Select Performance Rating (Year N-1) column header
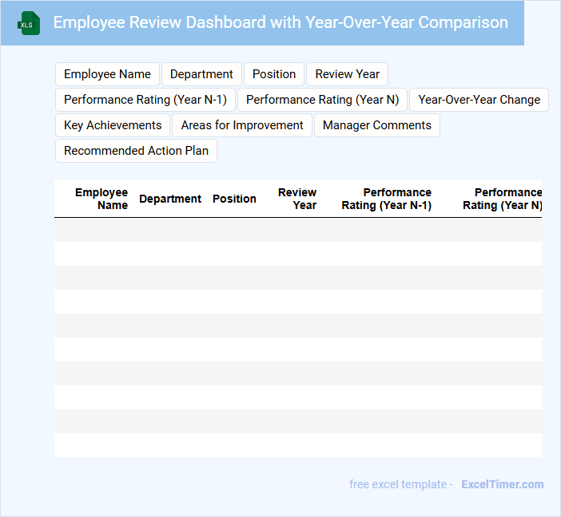 point(386,199)
